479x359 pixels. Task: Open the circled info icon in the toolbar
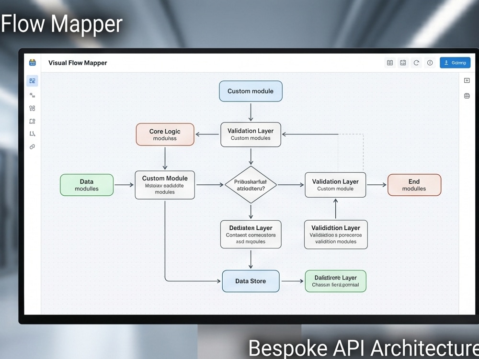tap(430, 63)
